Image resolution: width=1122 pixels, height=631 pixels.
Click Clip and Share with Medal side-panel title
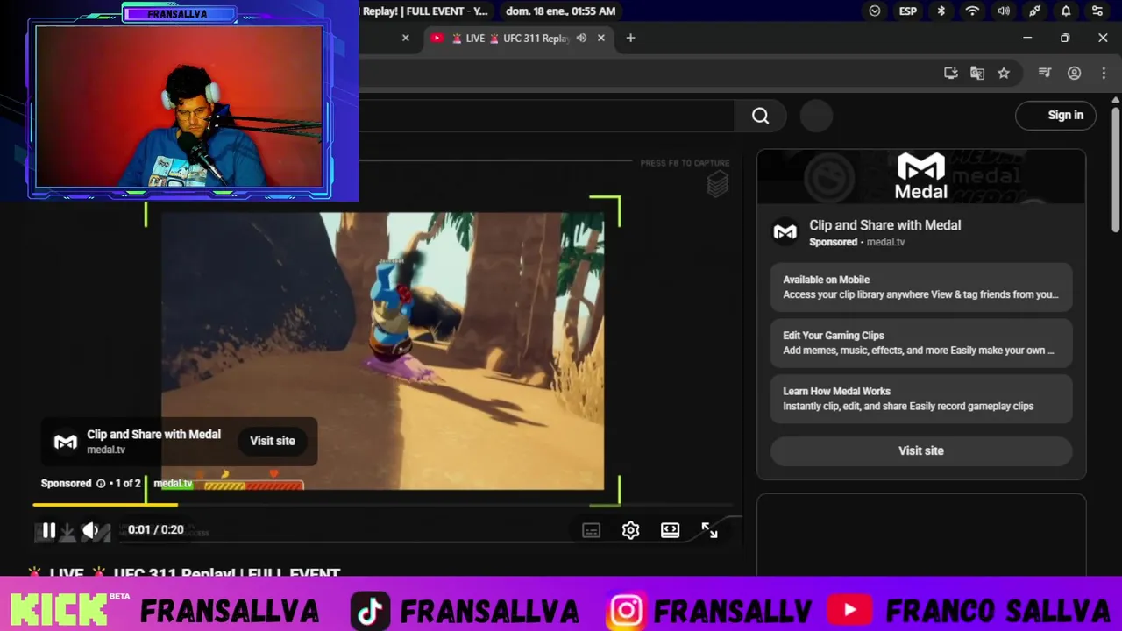pyautogui.click(x=884, y=225)
